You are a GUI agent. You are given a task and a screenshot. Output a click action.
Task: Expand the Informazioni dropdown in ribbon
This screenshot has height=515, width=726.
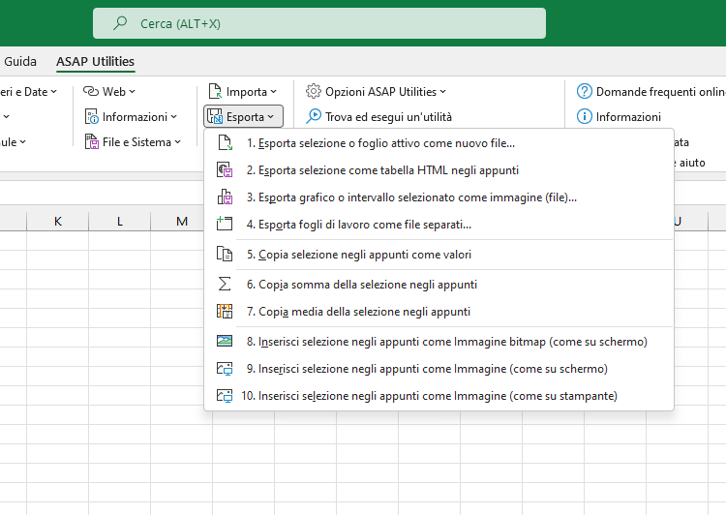[131, 117]
